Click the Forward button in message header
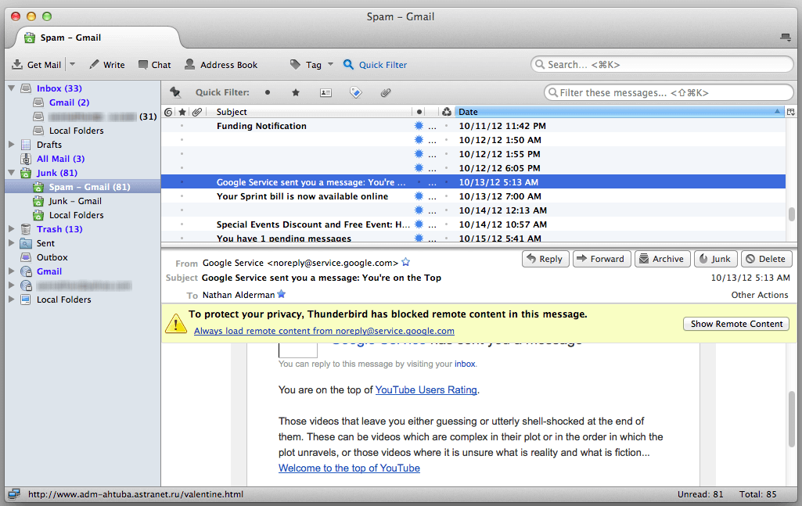 click(x=600, y=259)
